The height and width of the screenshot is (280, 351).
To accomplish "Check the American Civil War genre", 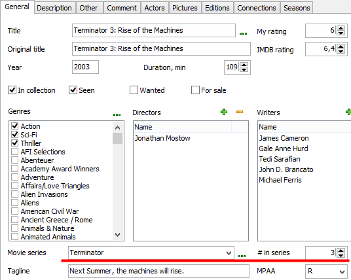I will 15,211.
